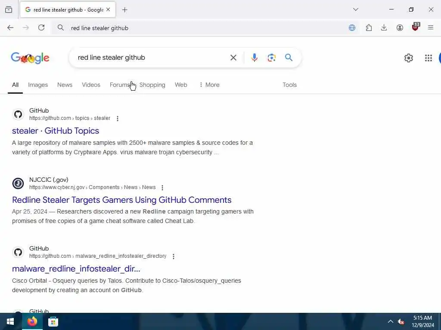Open the Firefox hamburger menu
This screenshot has height=330, width=441.
(x=431, y=27)
